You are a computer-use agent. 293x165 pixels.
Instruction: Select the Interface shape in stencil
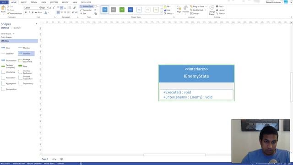coord(26,54)
